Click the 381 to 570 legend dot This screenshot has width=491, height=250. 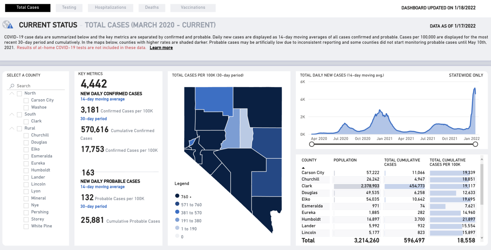[x=177, y=212]
